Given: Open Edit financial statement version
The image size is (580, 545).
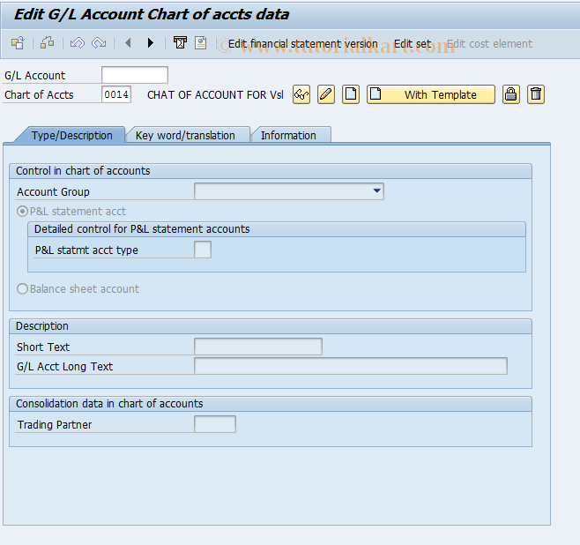Looking at the screenshot, I should (x=302, y=44).
